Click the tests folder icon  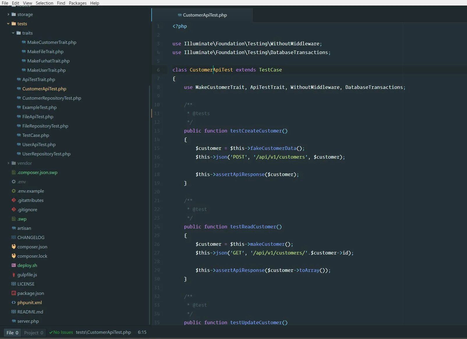[x=14, y=24]
